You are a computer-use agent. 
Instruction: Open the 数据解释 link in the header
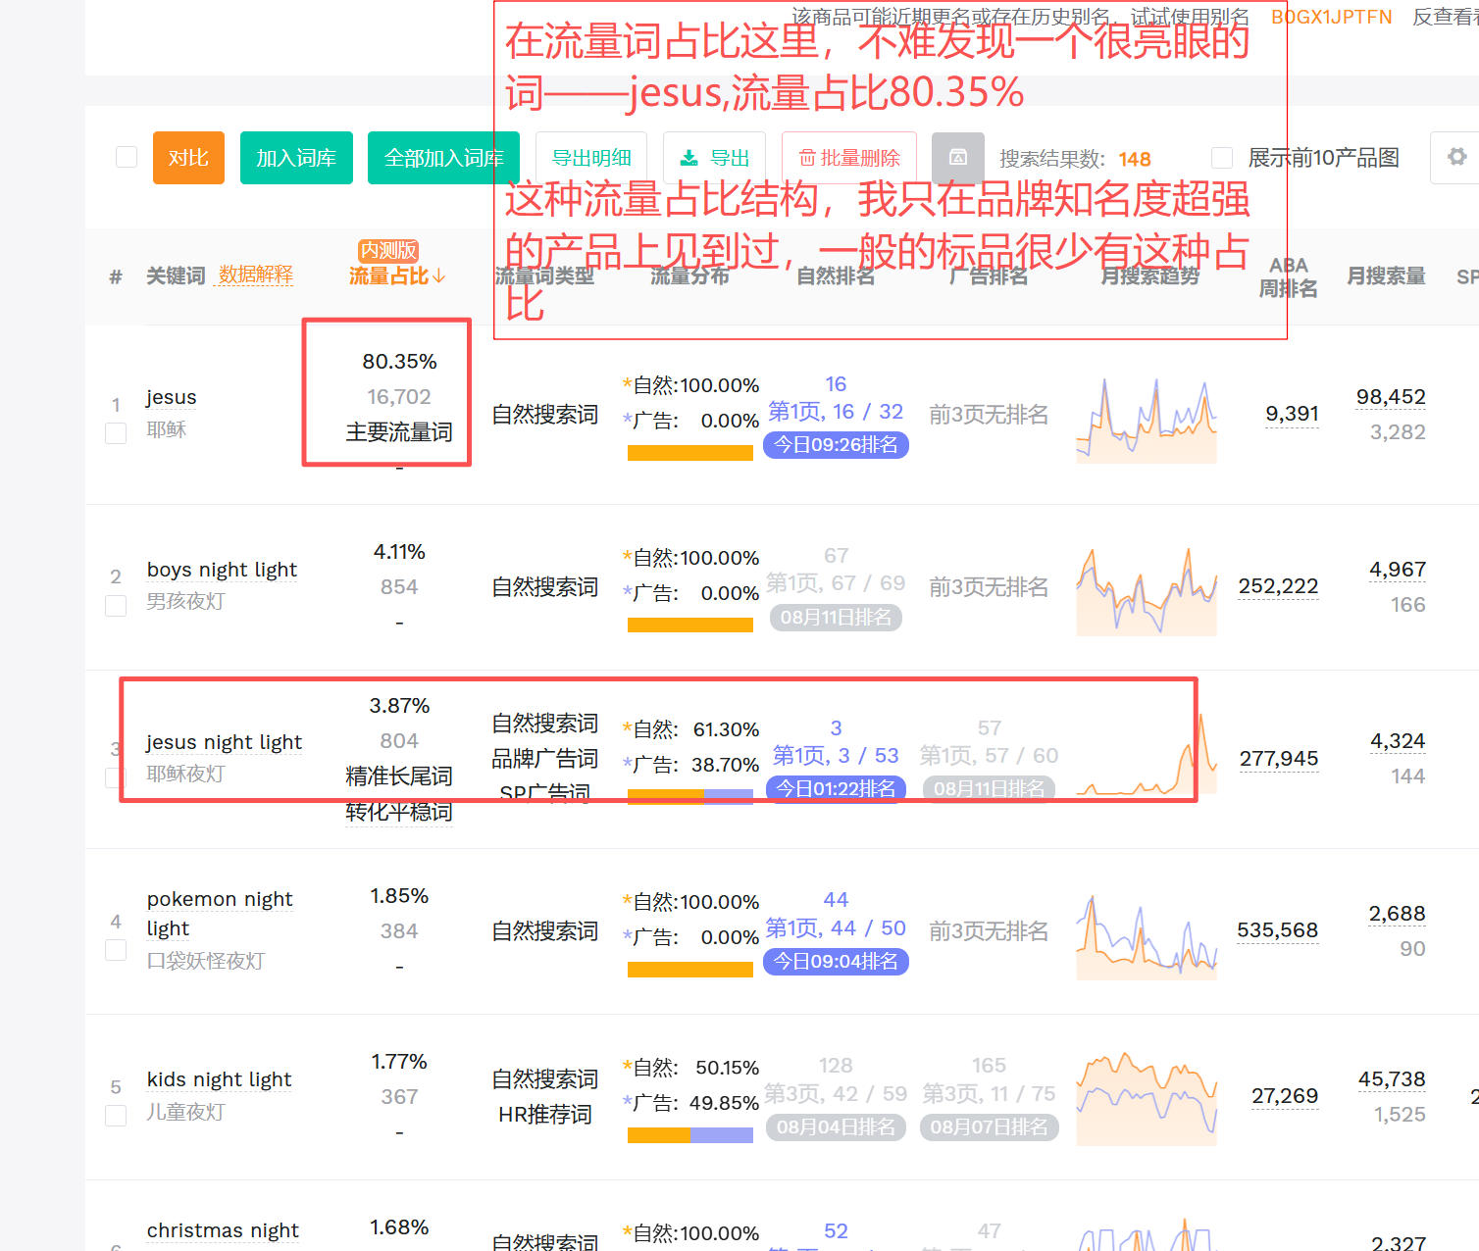256,275
